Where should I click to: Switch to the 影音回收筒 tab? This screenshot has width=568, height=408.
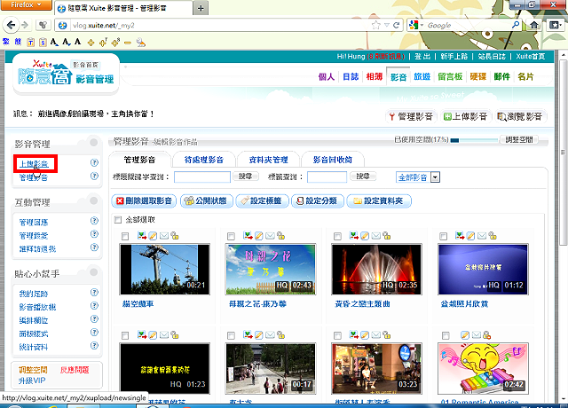coord(333,160)
